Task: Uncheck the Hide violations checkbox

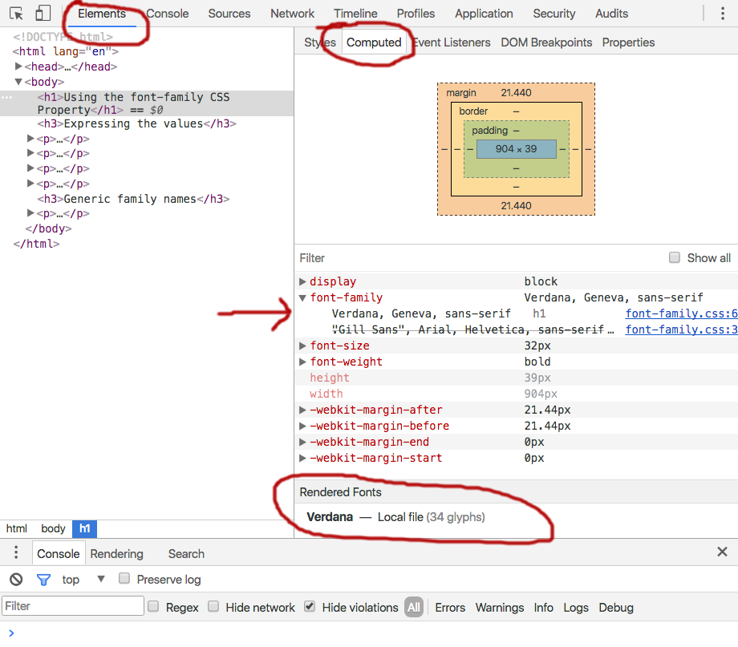Action: click(310, 607)
